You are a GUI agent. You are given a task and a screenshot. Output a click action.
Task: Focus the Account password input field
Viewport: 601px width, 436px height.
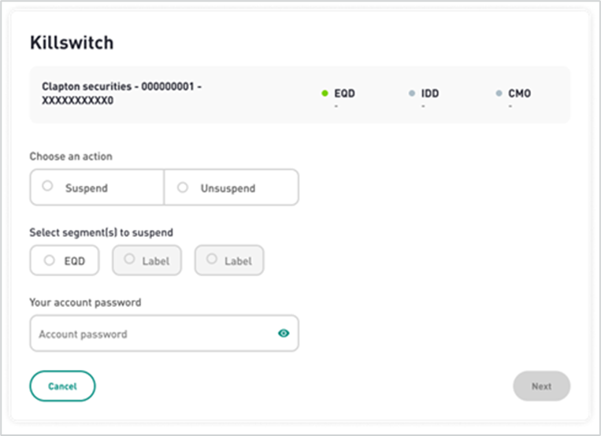165,334
